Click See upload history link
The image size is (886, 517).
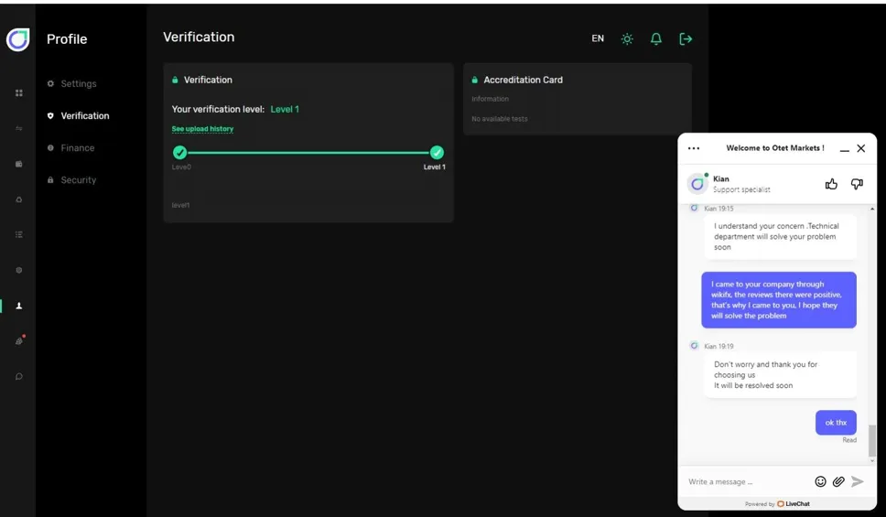(x=202, y=129)
